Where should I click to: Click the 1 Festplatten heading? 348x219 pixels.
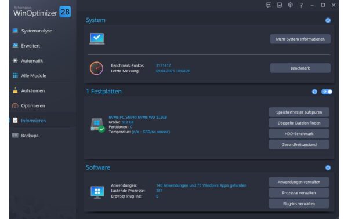[104, 92]
